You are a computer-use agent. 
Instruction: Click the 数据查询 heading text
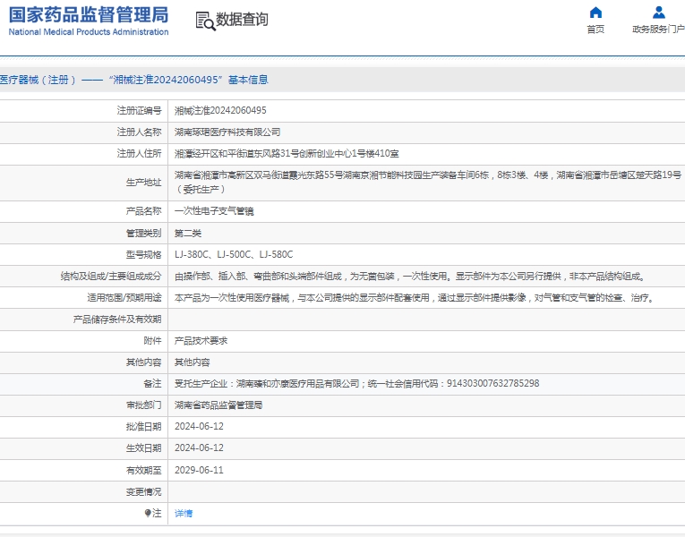(x=242, y=19)
